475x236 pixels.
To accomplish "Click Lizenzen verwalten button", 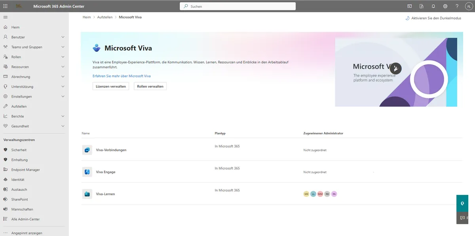I will click(x=111, y=86).
